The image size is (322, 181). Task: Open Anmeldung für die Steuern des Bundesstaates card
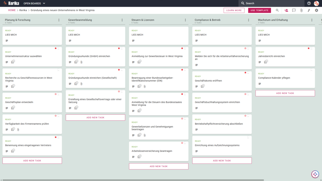159,104
